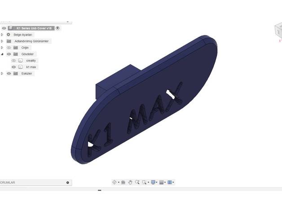Click the Look At camera icon
The height and width of the screenshot is (212, 282).
(123, 182)
